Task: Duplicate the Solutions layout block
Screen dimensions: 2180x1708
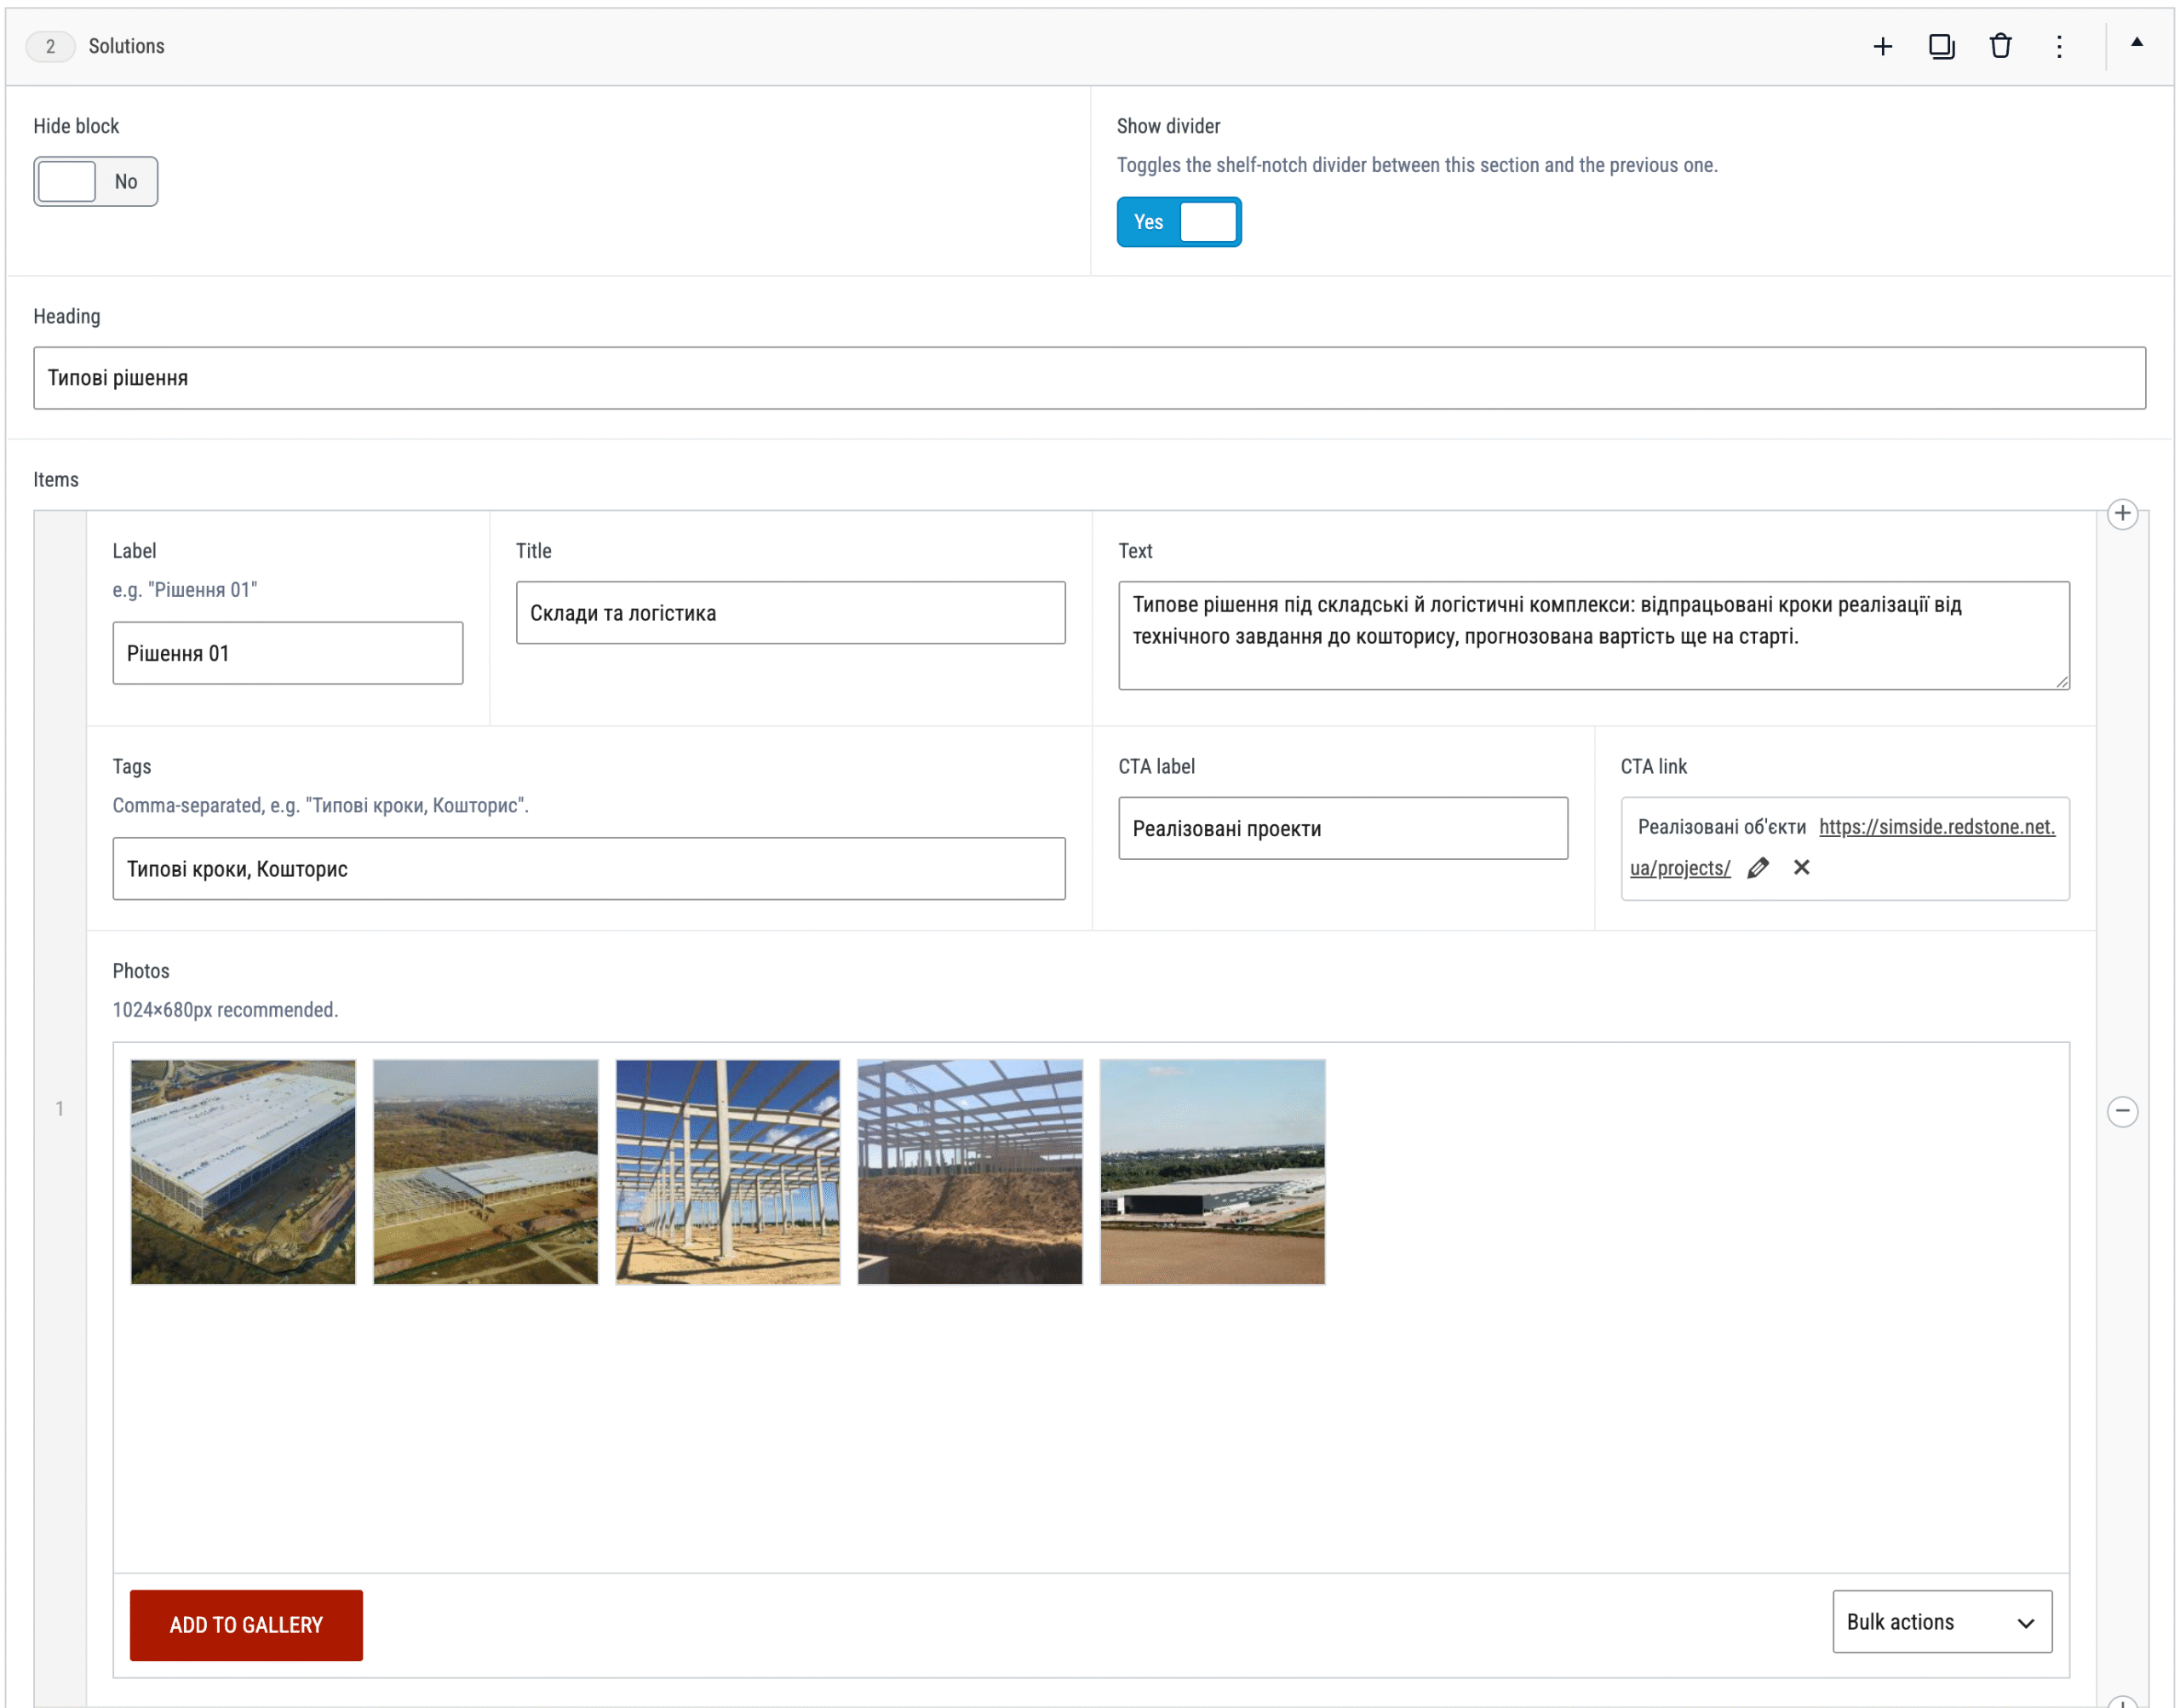Action: click(1941, 46)
